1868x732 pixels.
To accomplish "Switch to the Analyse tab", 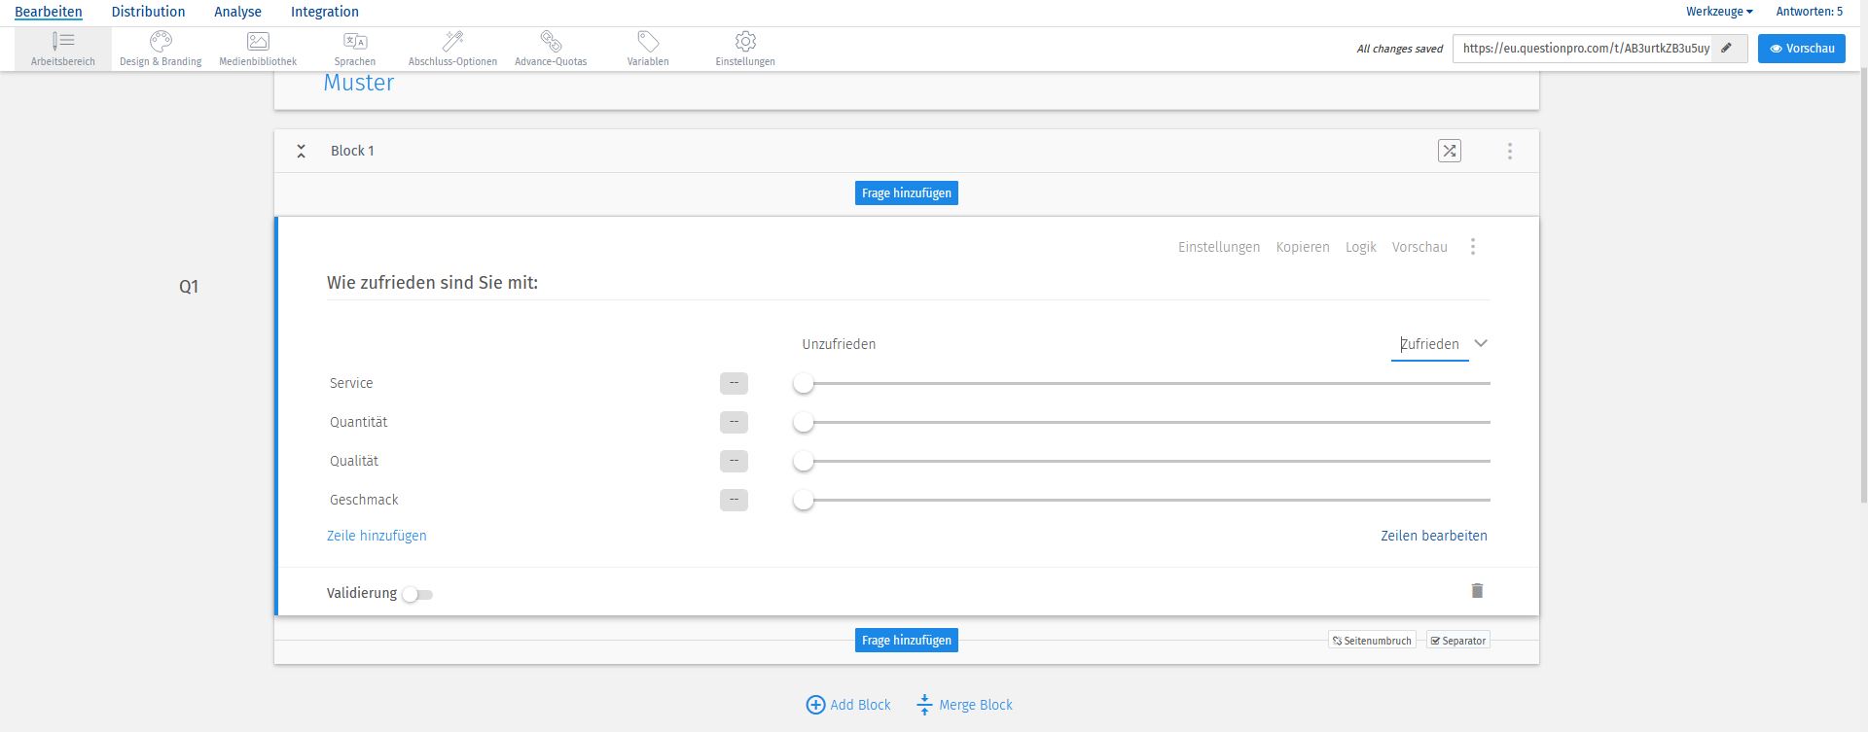I will (x=237, y=12).
